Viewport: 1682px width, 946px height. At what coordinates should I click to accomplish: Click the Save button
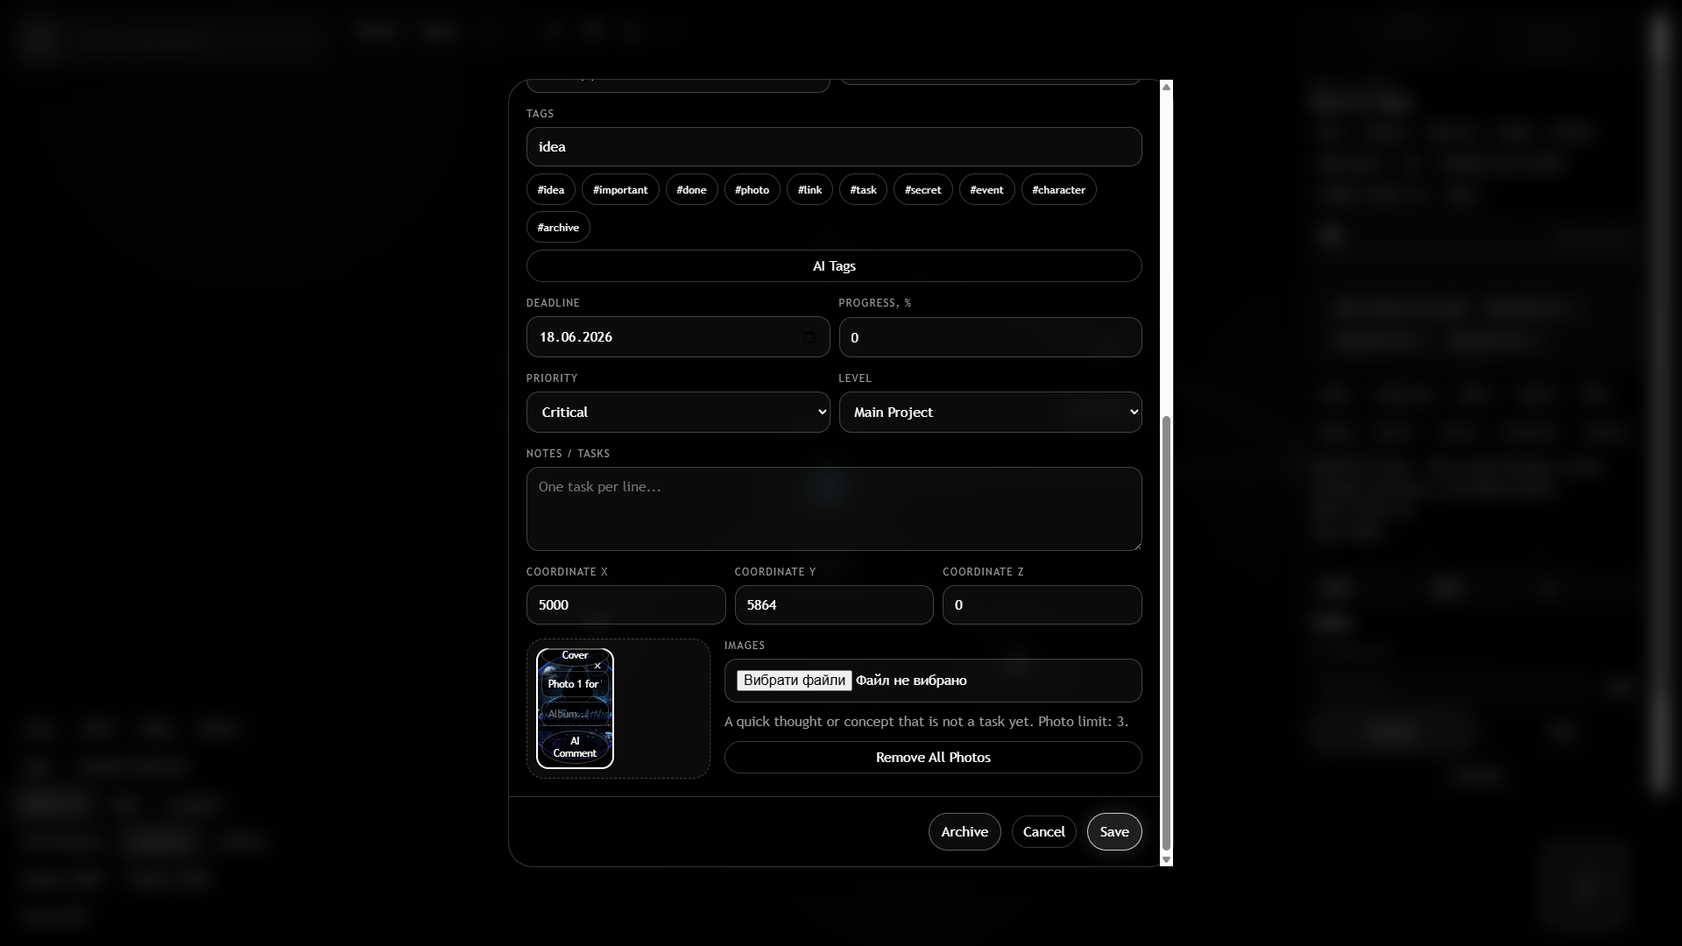[x=1114, y=832]
